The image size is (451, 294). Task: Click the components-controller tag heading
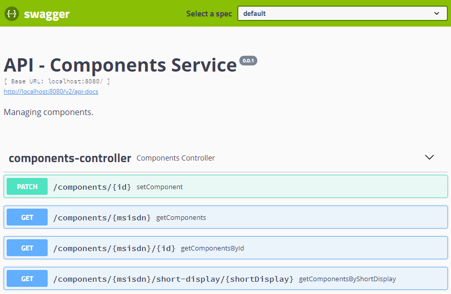pos(70,158)
